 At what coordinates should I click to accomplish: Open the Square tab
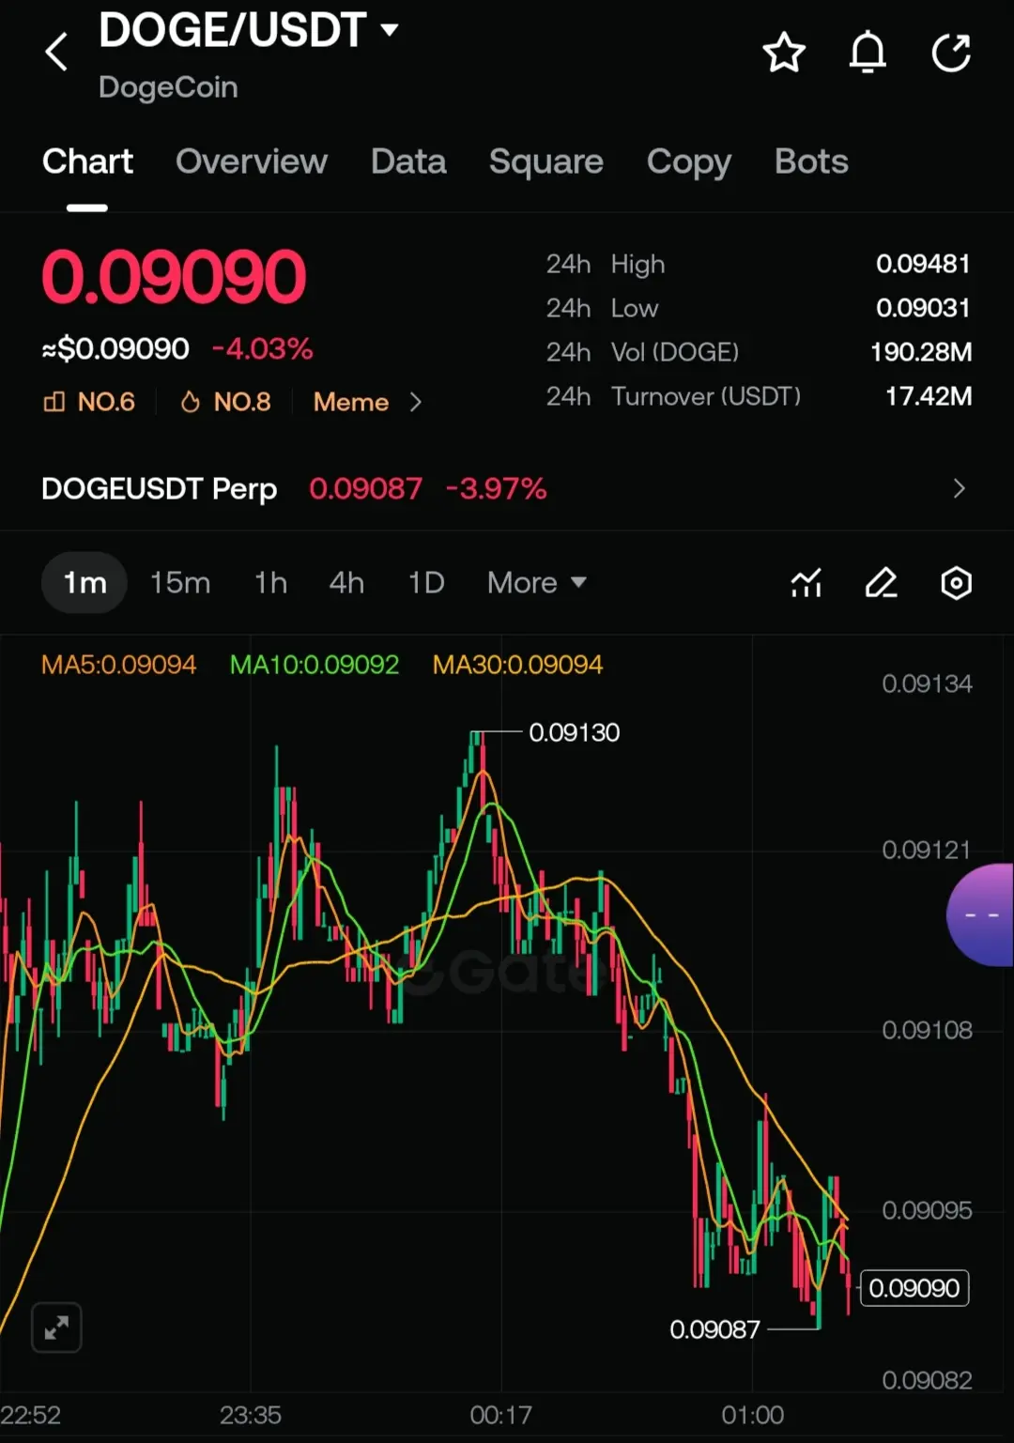click(x=546, y=161)
